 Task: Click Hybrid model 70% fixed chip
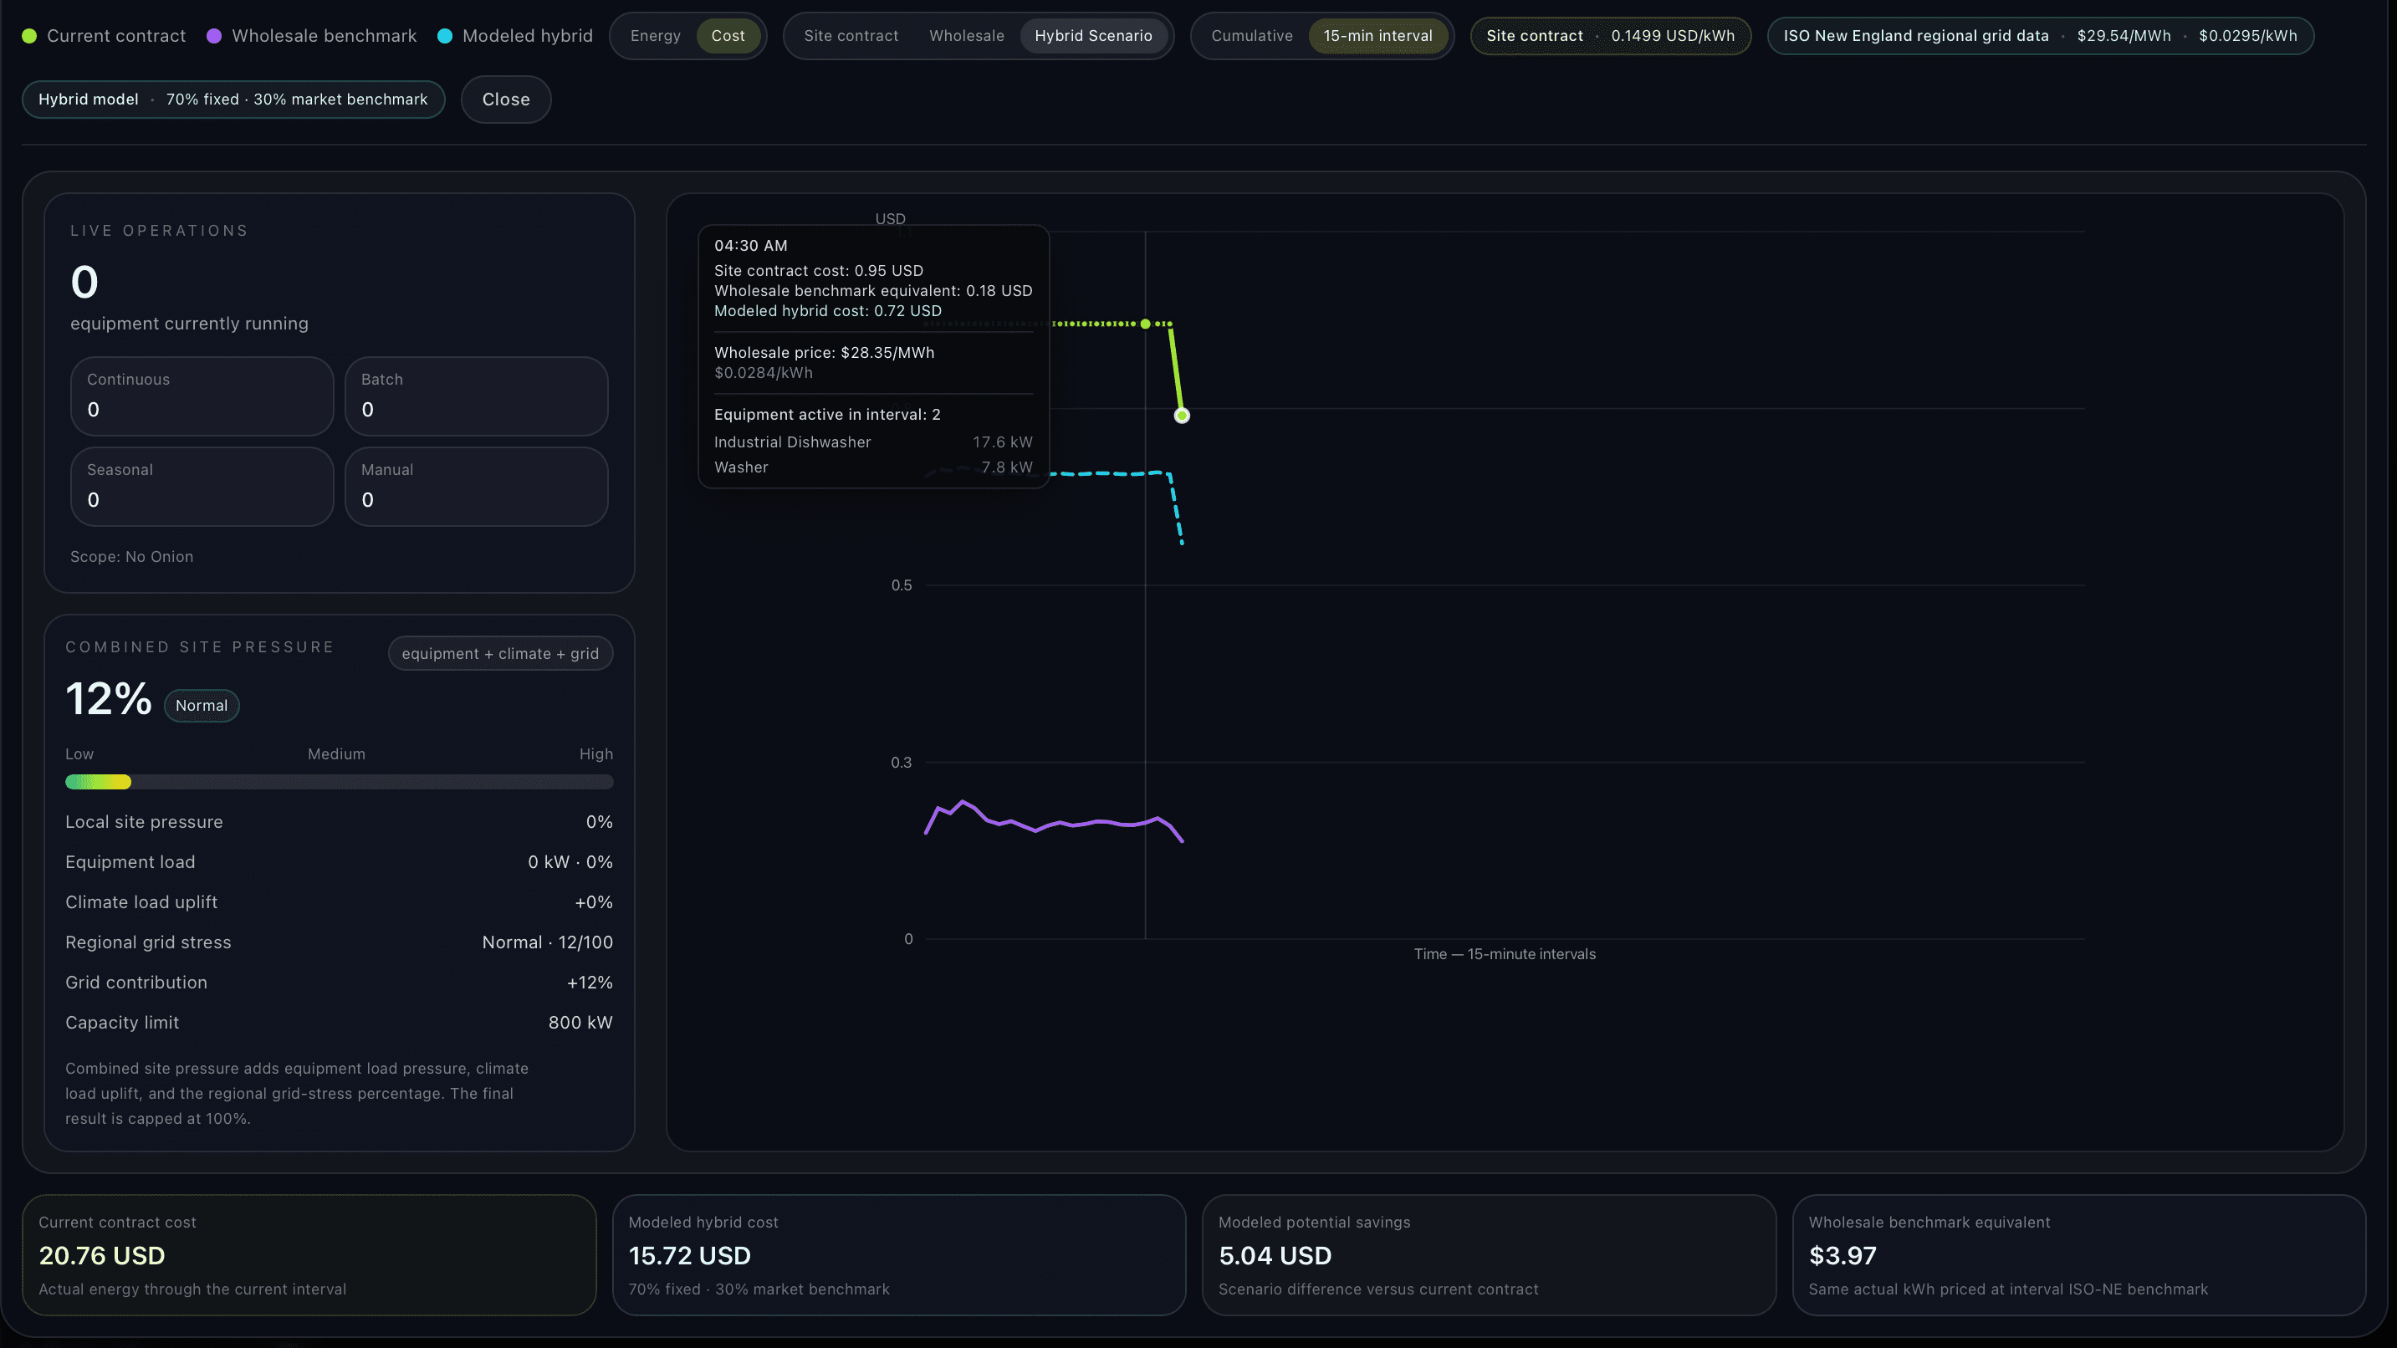click(x=233, y=100)
